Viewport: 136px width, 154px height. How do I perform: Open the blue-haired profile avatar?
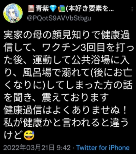13,13
